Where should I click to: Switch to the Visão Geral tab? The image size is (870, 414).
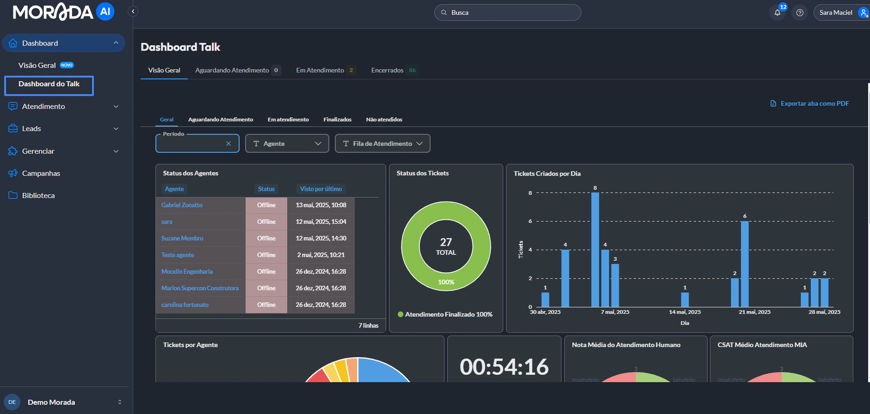click(164, 70)
